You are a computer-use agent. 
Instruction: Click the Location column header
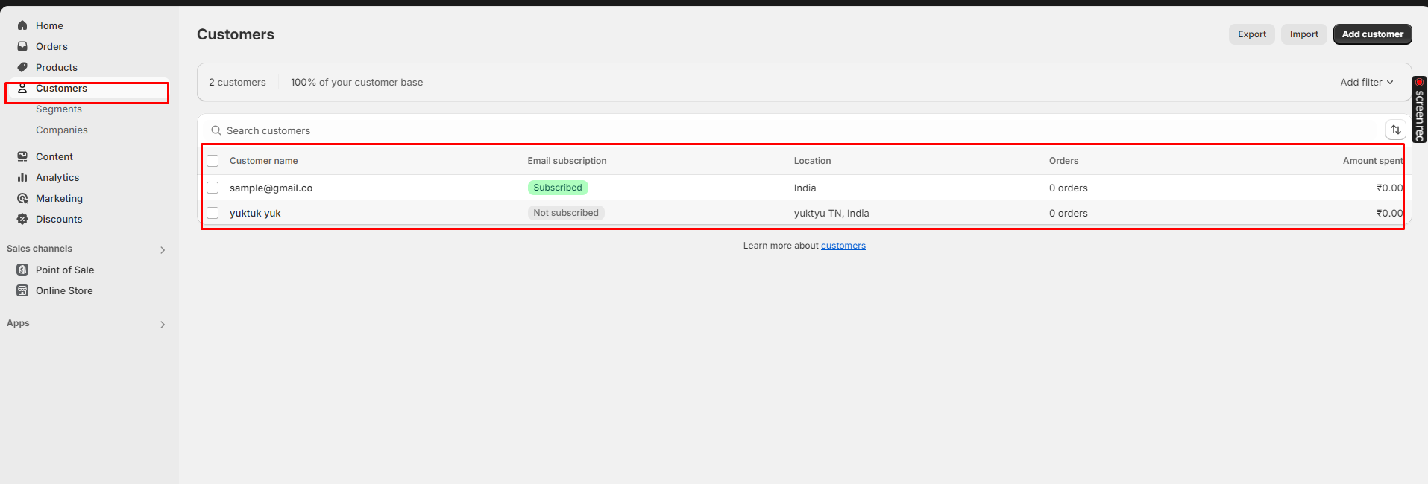[x=812, y=161]
